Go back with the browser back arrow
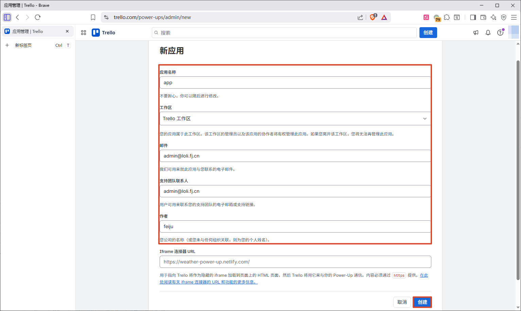The image size is (521, 311). (18, 17)
